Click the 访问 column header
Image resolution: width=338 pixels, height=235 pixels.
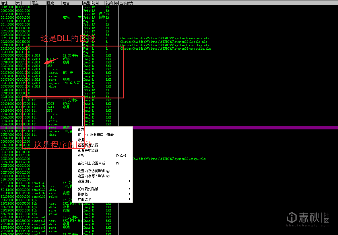pos(98,3)
